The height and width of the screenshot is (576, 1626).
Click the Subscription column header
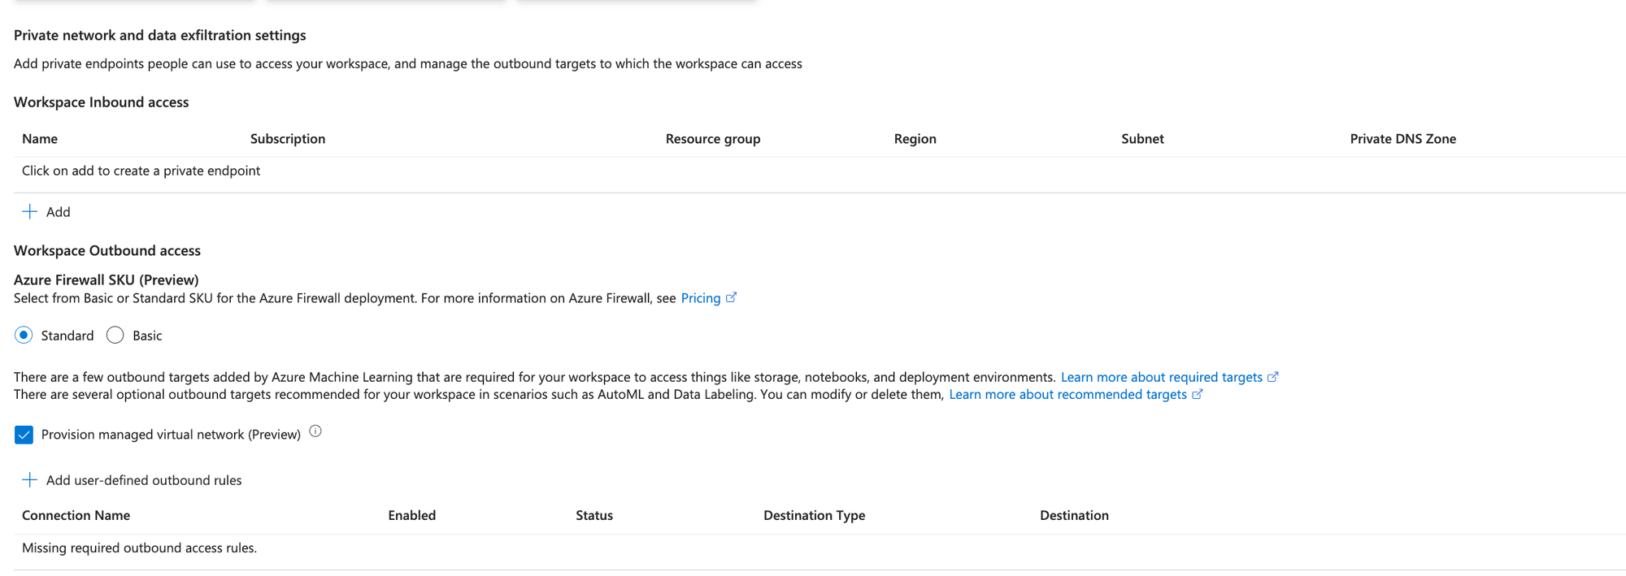click(288, 139)
